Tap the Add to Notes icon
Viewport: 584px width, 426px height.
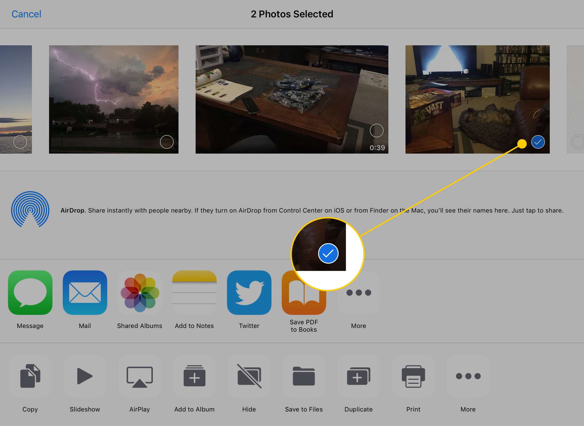[x=194, y=292]
